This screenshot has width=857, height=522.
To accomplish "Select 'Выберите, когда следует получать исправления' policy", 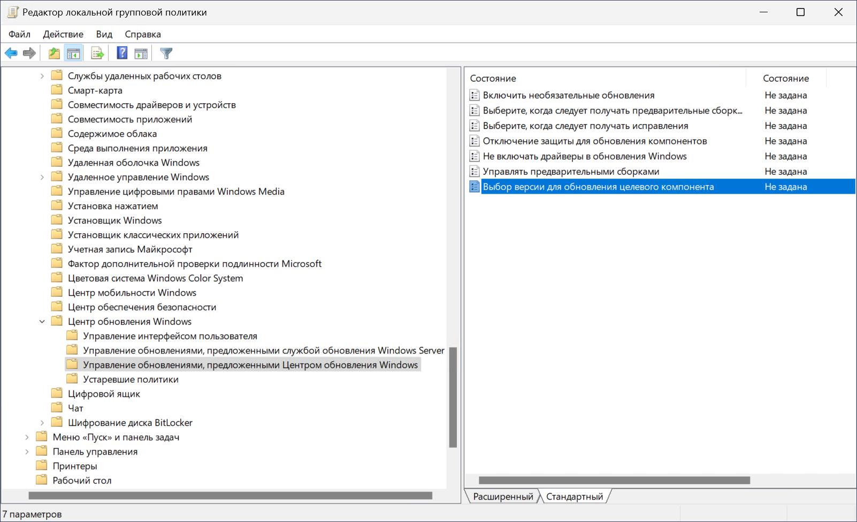I will pyautogui.click(x=585, y=126).
